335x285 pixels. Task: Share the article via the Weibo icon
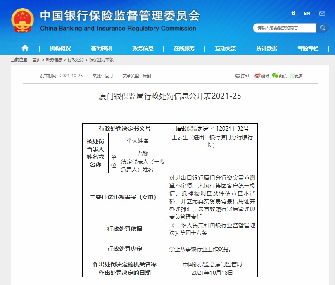[260, 76]
